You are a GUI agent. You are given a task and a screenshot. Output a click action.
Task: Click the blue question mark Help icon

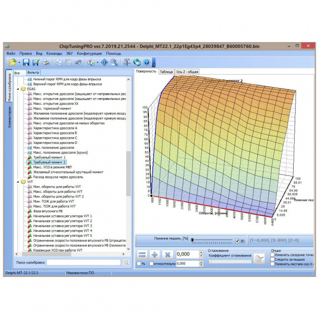[147, 62]
